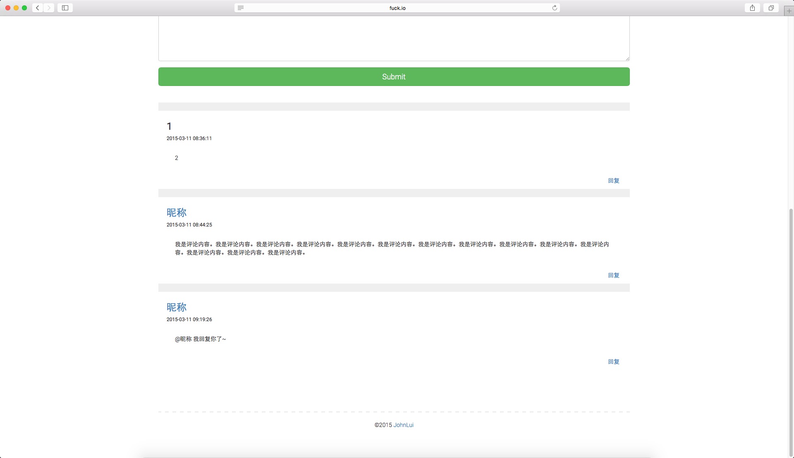
Task: Open the 昵称 profile on the second comment
Action: (x=177, y=212)
